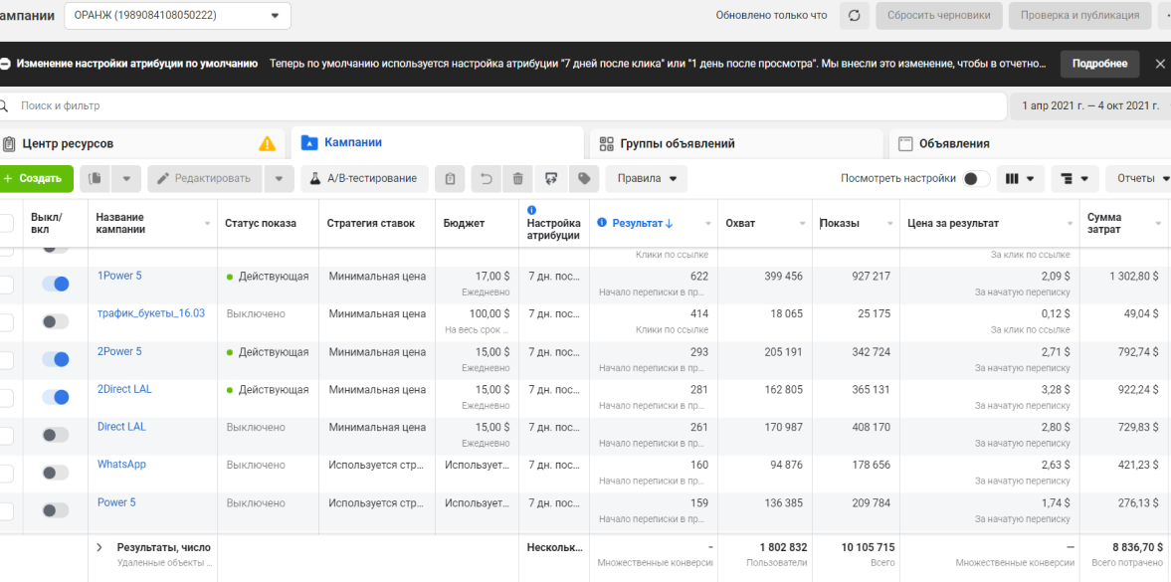This screenshot has height=582, width=1171.
Task: Click the info icon beside Результат
Action: click(x=602, y=223)
